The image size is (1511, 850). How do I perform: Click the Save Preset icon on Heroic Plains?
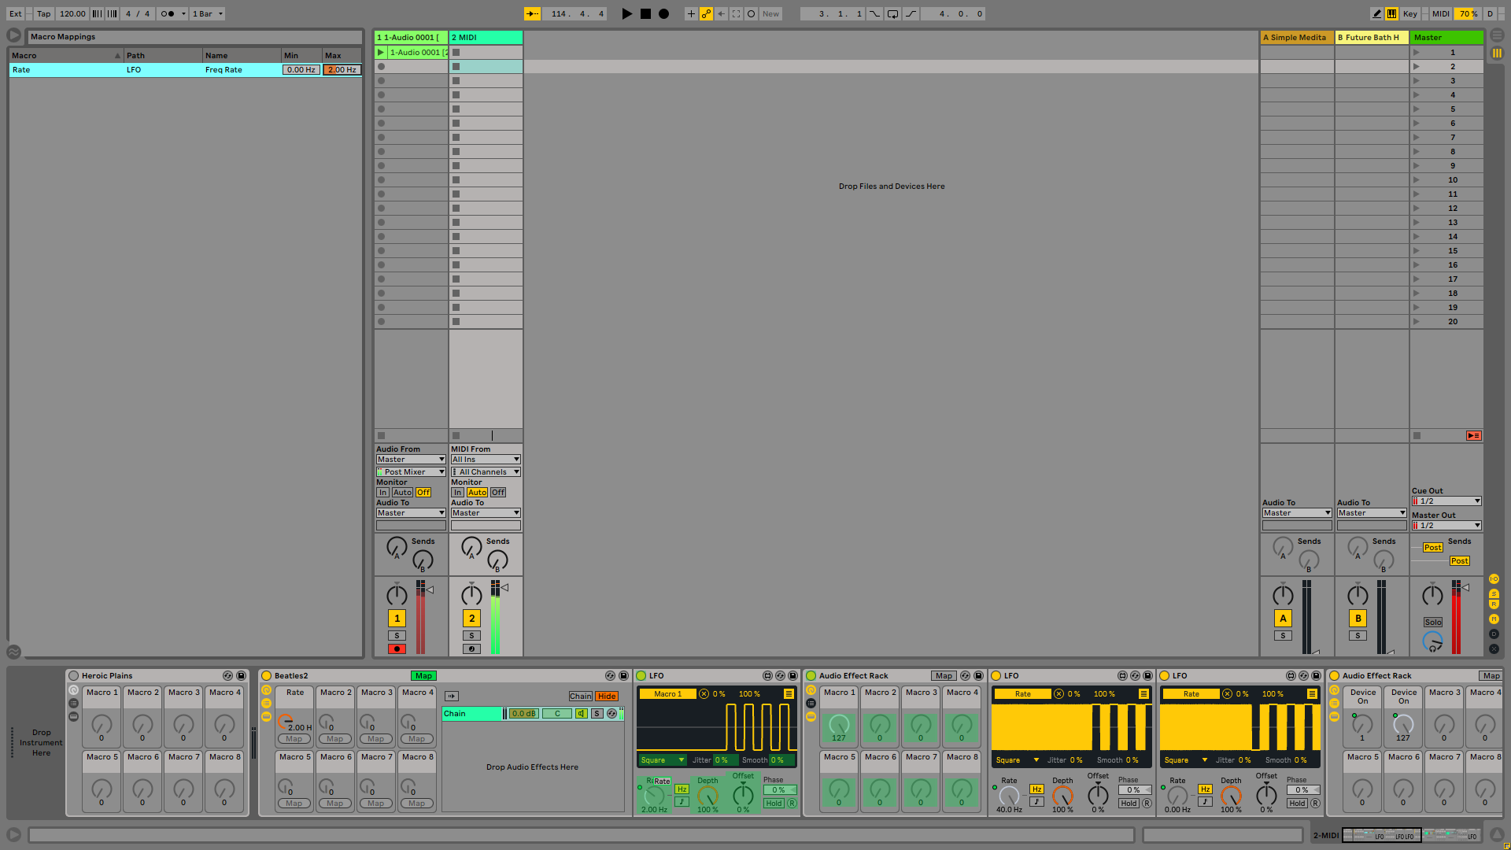point(242,675)
